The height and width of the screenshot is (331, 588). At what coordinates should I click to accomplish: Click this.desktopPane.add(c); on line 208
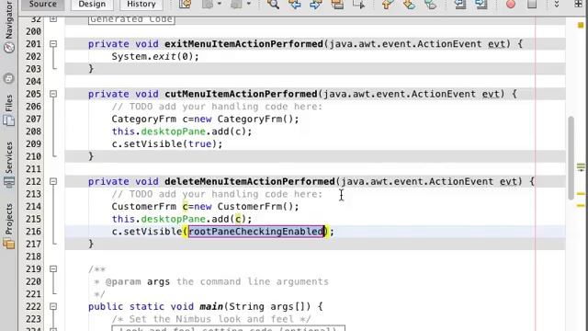coord(182,131)
